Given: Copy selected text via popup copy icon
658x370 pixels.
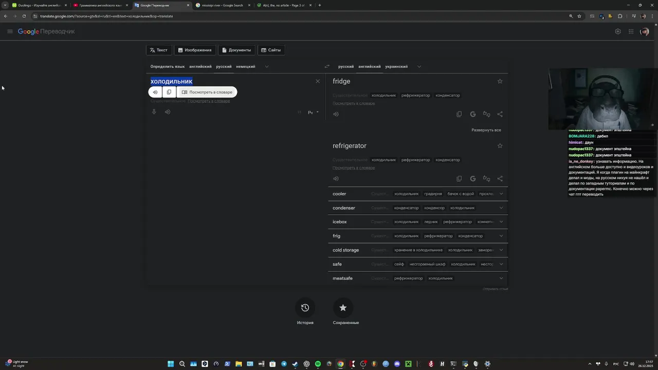Looking at the screenshot, I should pos(169,92).
